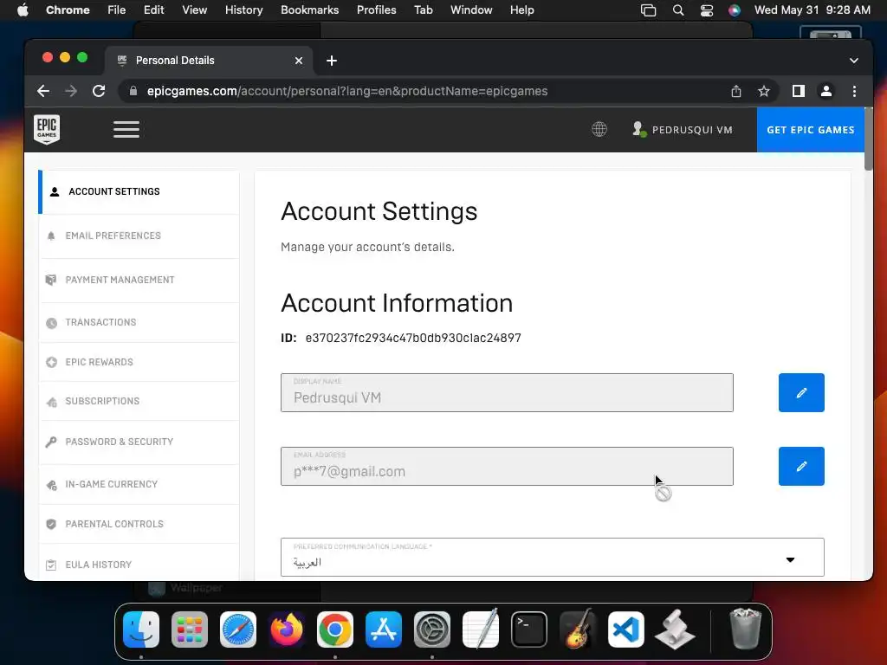Image resolution: width=887 pixels, height=665 pixels.
Task: Bookmark this page with the star icon
Action: [764, 91]
